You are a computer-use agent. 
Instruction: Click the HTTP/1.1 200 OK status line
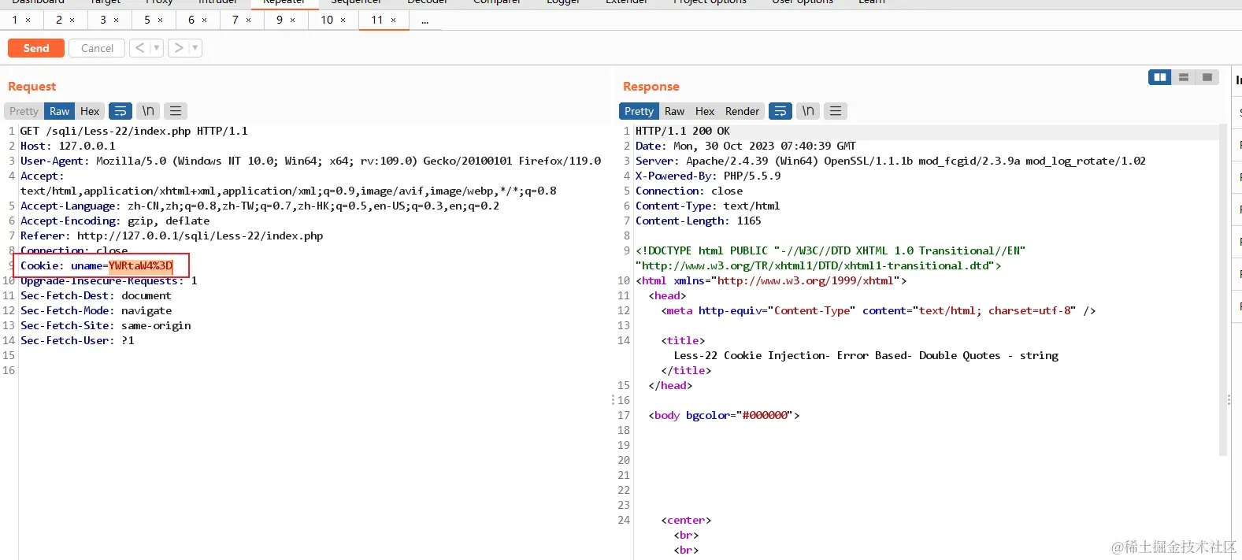point(683,131)
